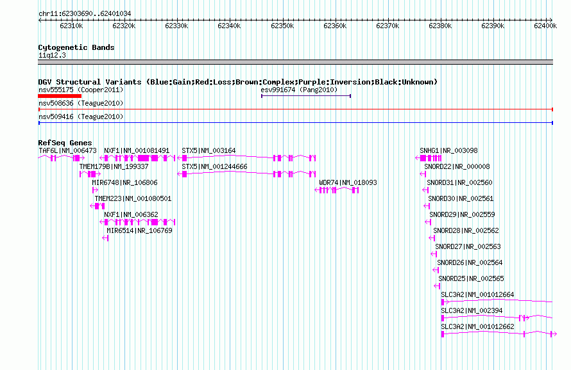Select the SNORD30 arrow glyph
This screenshot has height=370, width=571.
pyautogui.click(x=427, y=205)
